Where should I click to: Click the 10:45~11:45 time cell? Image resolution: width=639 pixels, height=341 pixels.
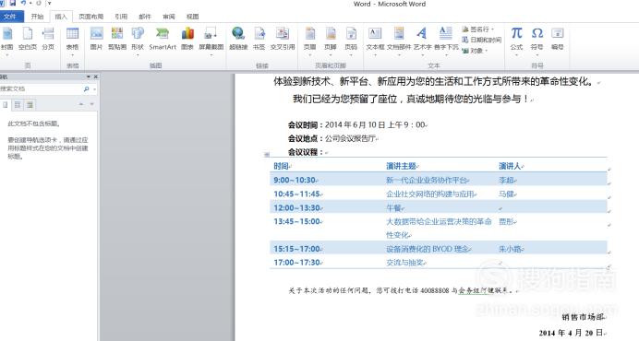pos(298,194)
